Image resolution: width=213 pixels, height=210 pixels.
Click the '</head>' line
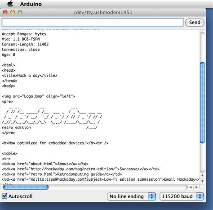(x=9, y=81)
